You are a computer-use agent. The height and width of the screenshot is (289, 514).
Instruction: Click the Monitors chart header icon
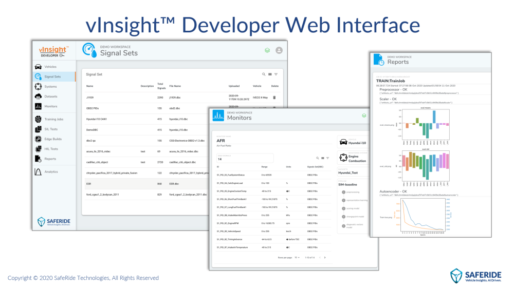[218, 115]
